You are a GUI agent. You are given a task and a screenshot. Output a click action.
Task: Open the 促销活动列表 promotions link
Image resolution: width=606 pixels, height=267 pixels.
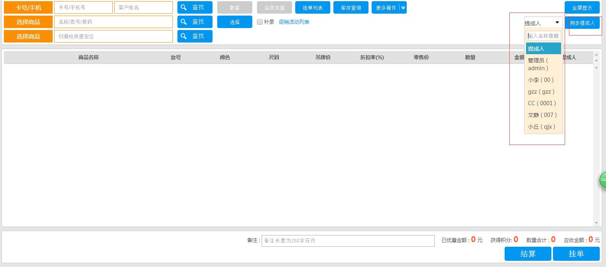point(295,22)
